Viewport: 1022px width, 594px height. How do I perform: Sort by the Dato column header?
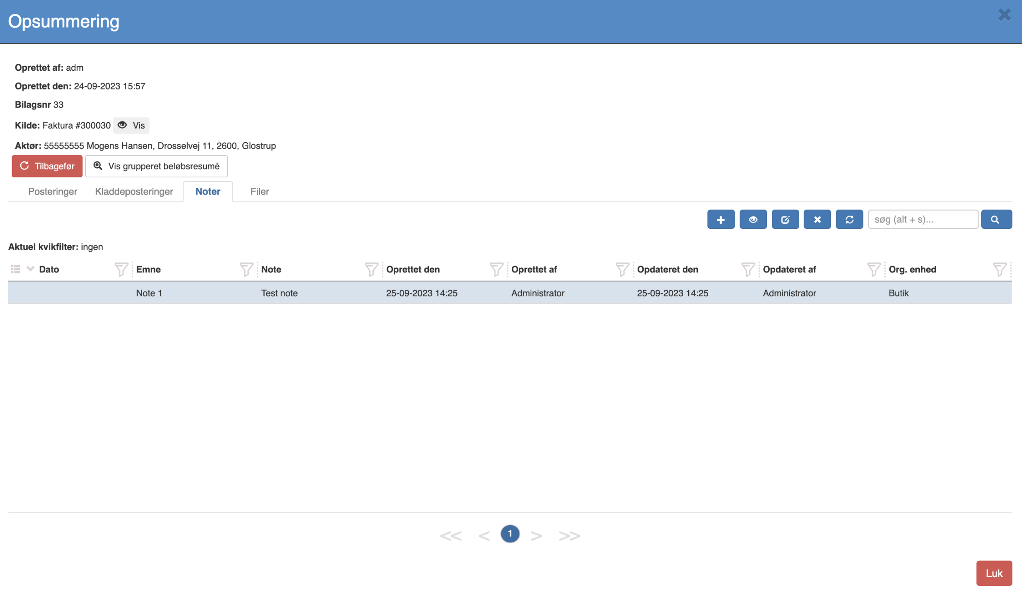[x=49, y=269]
